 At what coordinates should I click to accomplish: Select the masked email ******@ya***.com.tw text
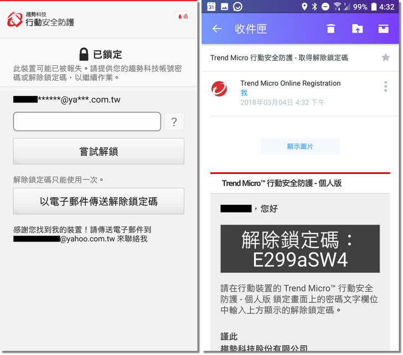click(x=79, y=100)
